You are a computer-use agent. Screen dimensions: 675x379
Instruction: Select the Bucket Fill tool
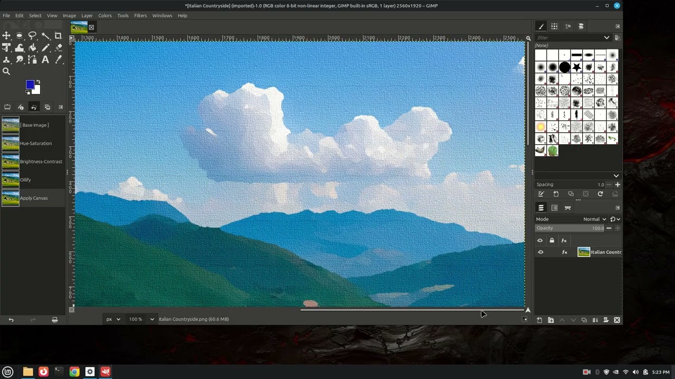(x=32, y=48)
